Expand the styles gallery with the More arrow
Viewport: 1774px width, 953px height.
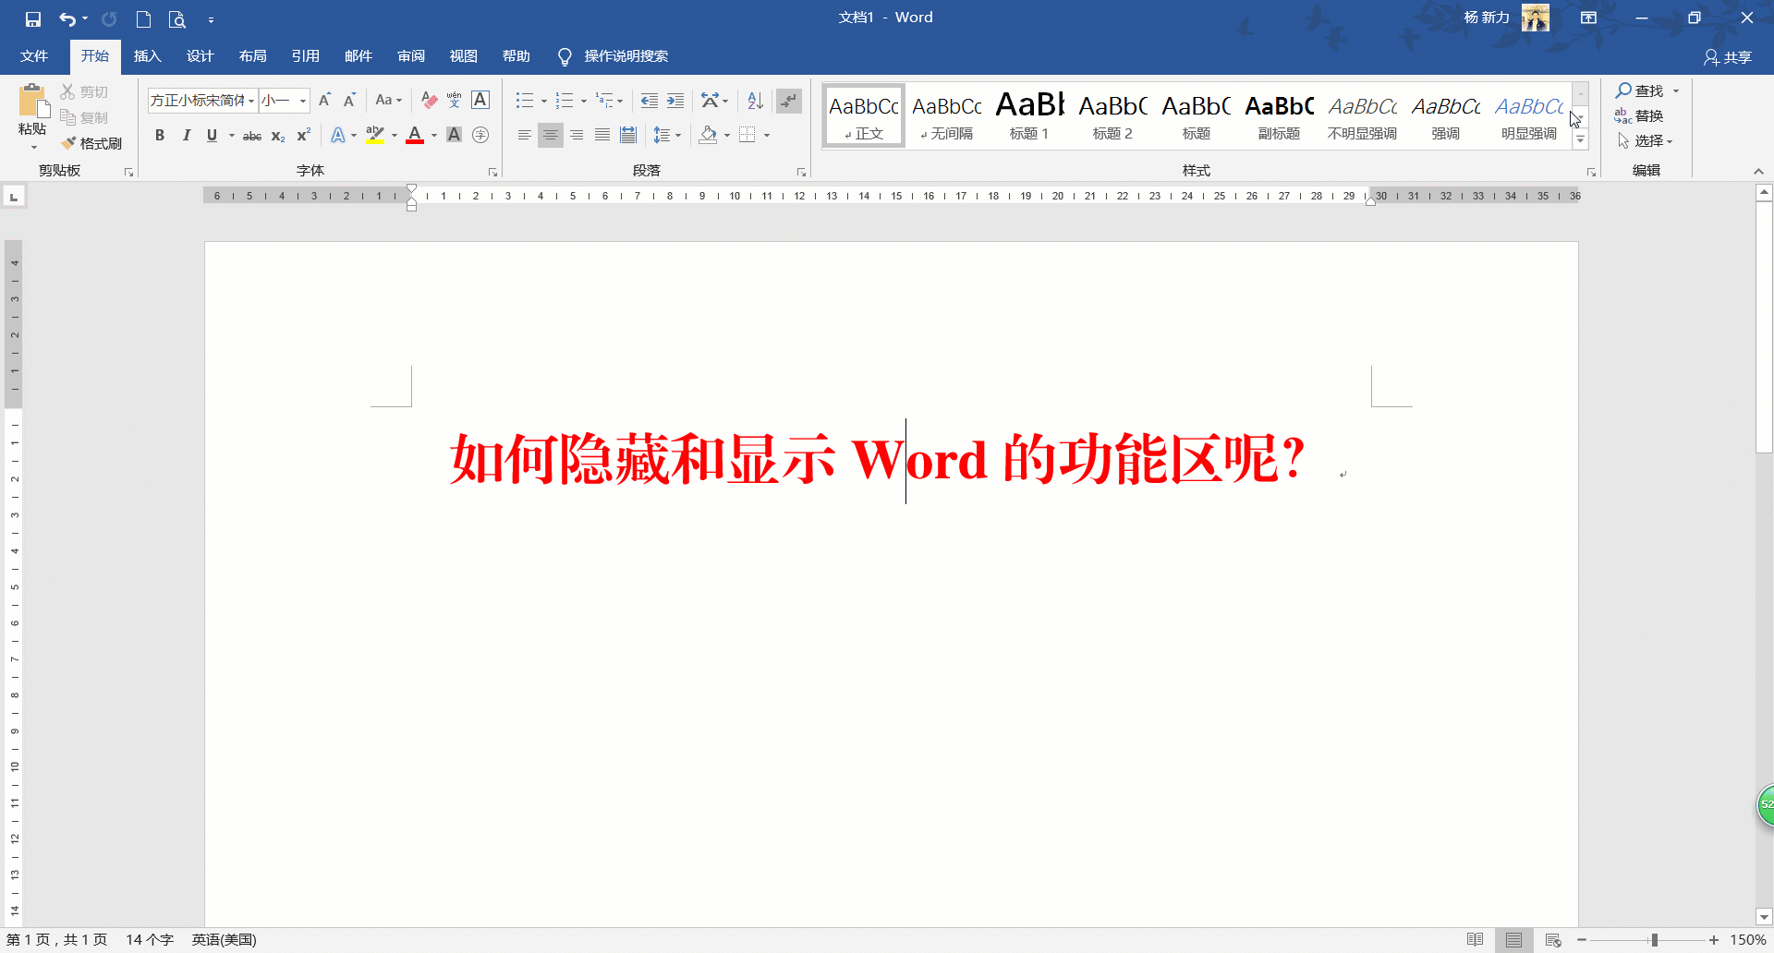point(1580,140)
